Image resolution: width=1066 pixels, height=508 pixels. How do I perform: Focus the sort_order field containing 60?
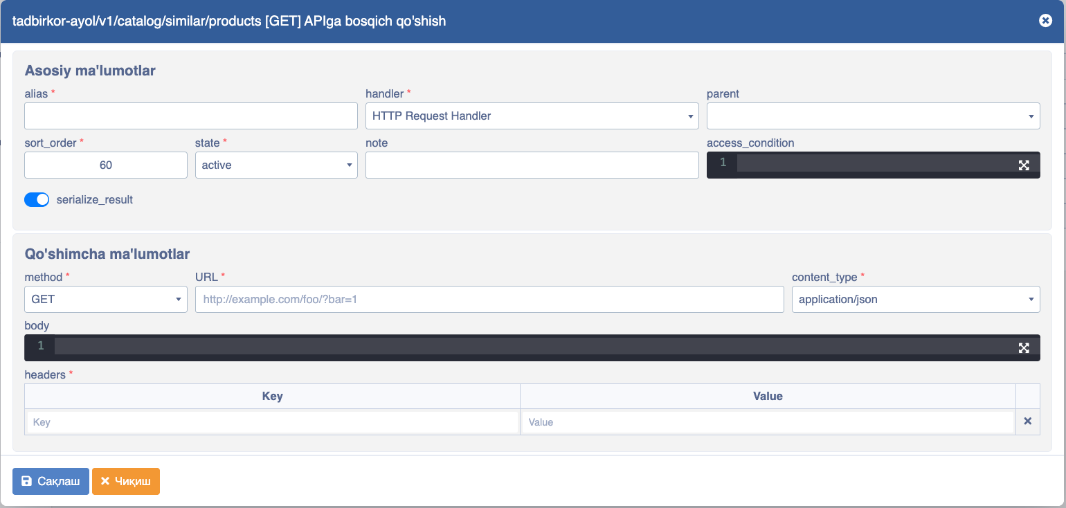tap(106, 165)
